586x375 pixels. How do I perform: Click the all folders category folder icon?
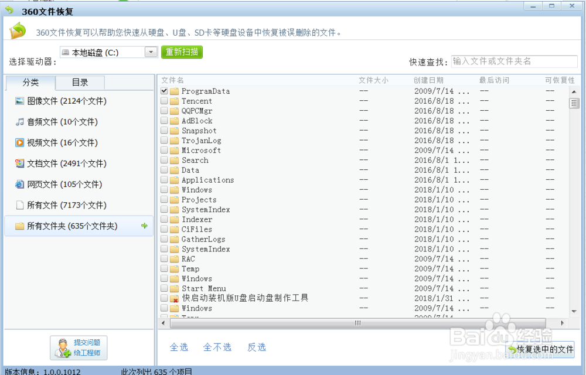click(x=19, y=226)
